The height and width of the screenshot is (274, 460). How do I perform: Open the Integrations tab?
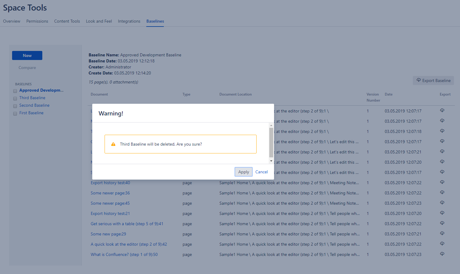[129, 21]
